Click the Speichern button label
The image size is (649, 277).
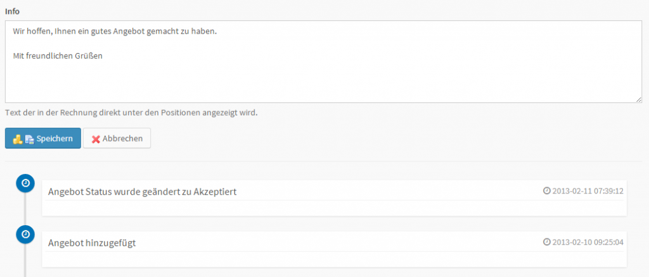[54, 138]
